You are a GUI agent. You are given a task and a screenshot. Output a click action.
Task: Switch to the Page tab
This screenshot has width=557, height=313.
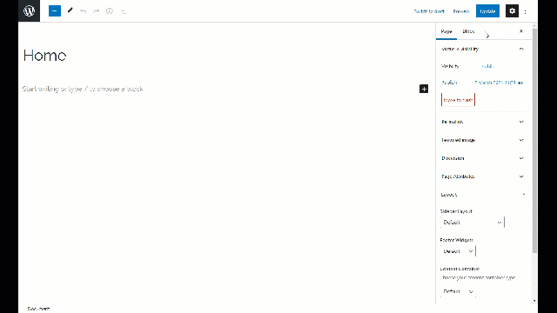coord(446,31)
